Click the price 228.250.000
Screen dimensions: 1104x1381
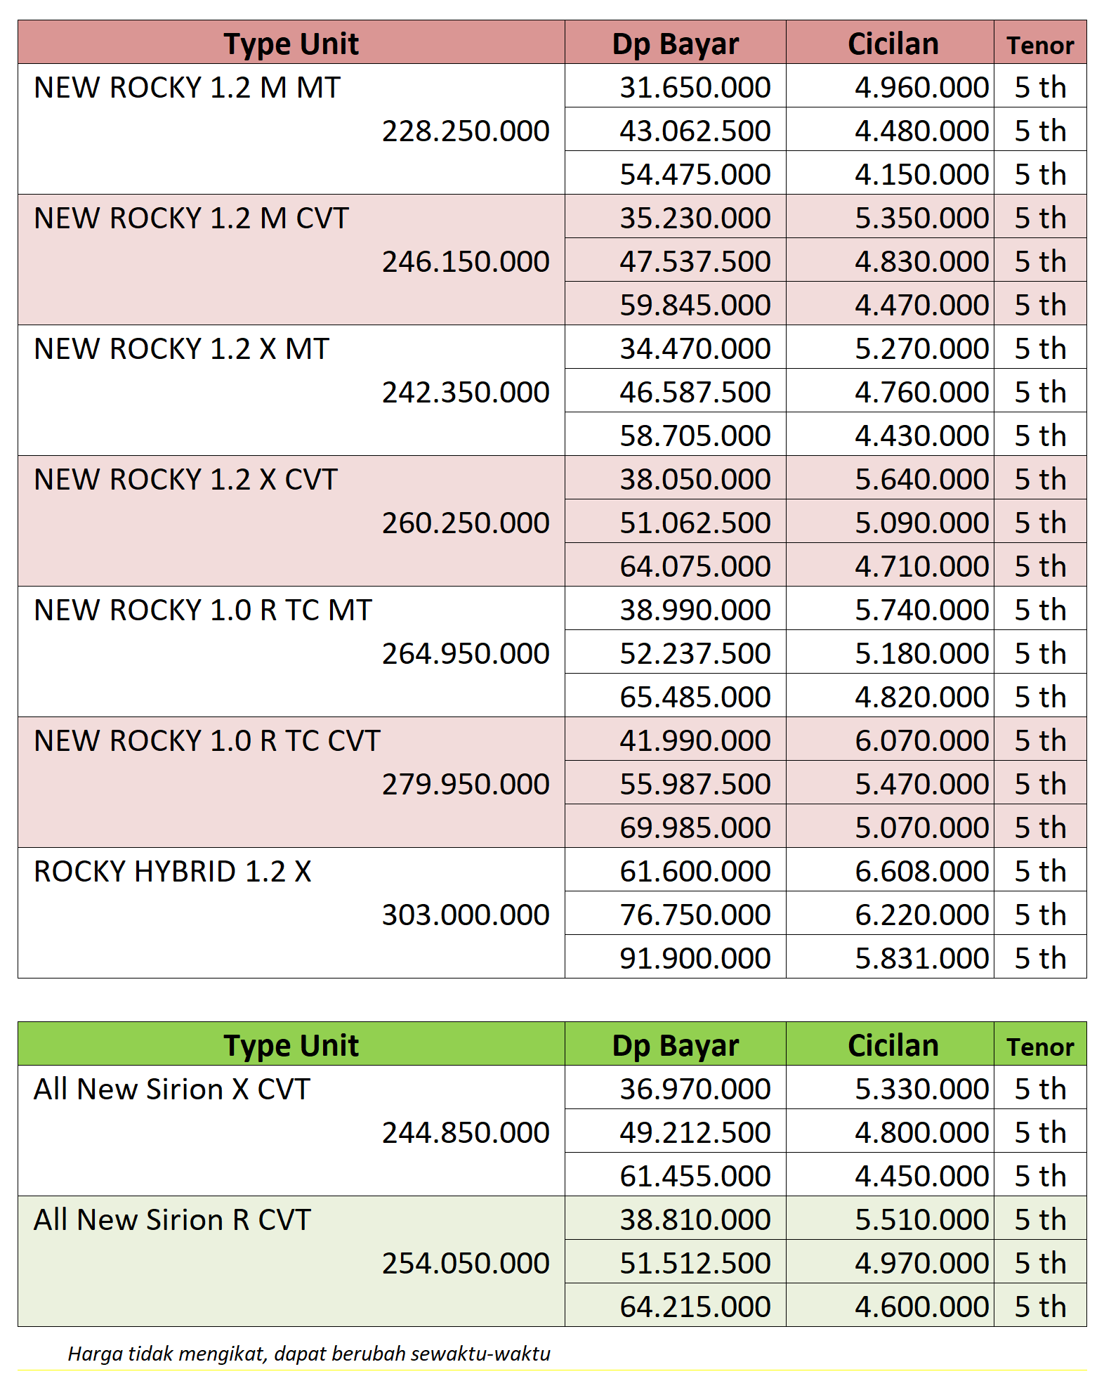(x=465, y=131)
